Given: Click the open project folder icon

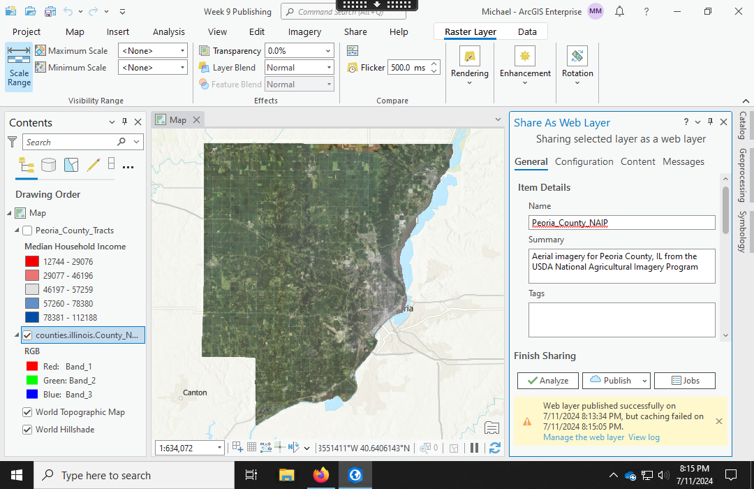Looking at the screenshot, I should [30, 11].
